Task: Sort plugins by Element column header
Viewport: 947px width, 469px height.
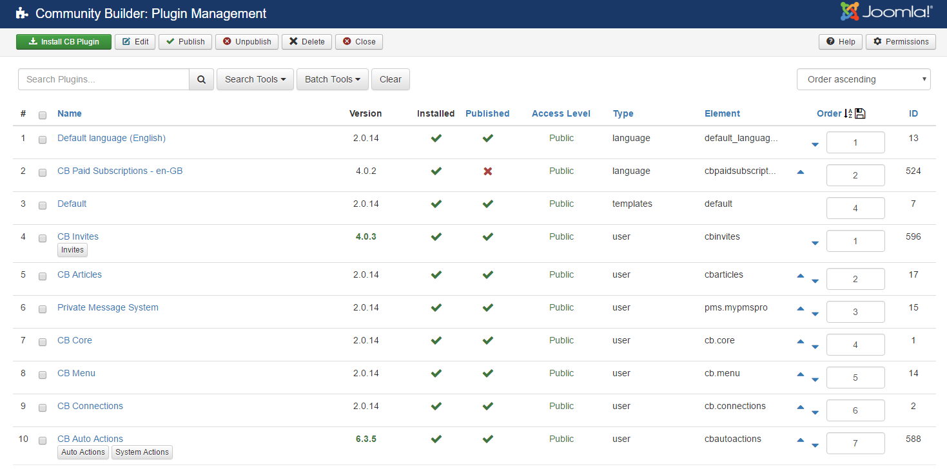Action: [x=722, y=113]
